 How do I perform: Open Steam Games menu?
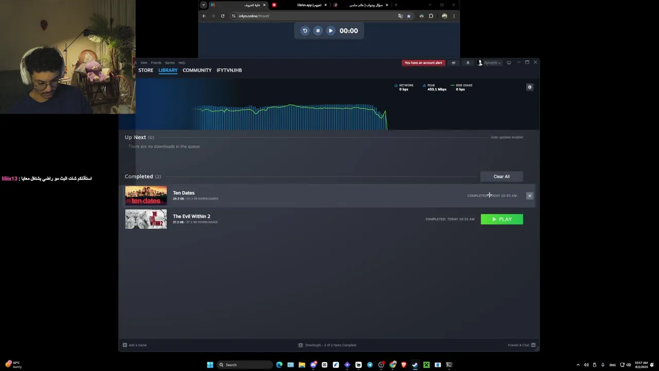[170, 63]
